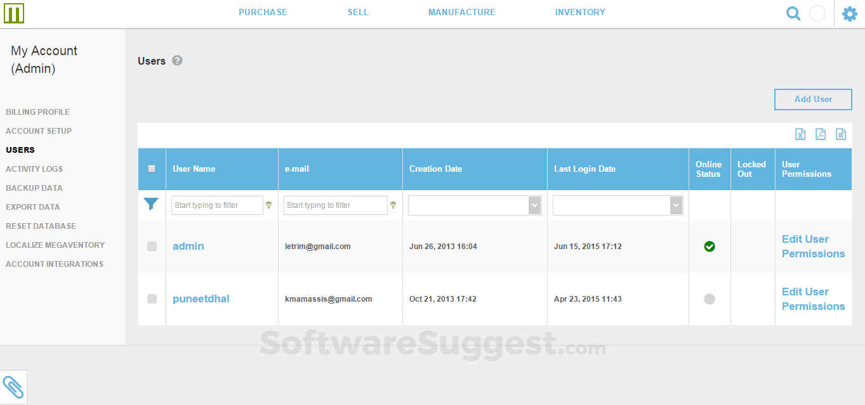Open LOCALIZE MEGAVENTORY in sidebar
Viewport: 865px width, 405px height.
tap(55, 245)
